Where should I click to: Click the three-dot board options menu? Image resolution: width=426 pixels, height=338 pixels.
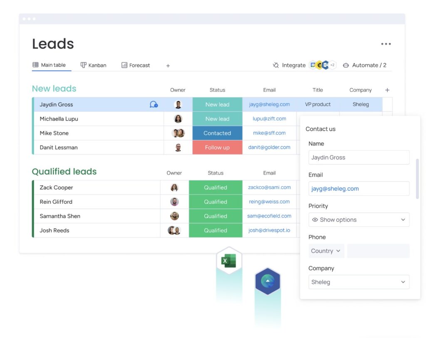tap(386, 44)
